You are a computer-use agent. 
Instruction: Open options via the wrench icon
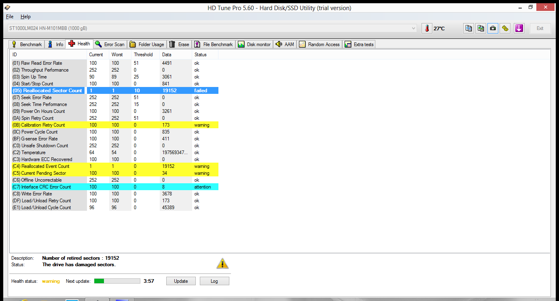(505, 28)
